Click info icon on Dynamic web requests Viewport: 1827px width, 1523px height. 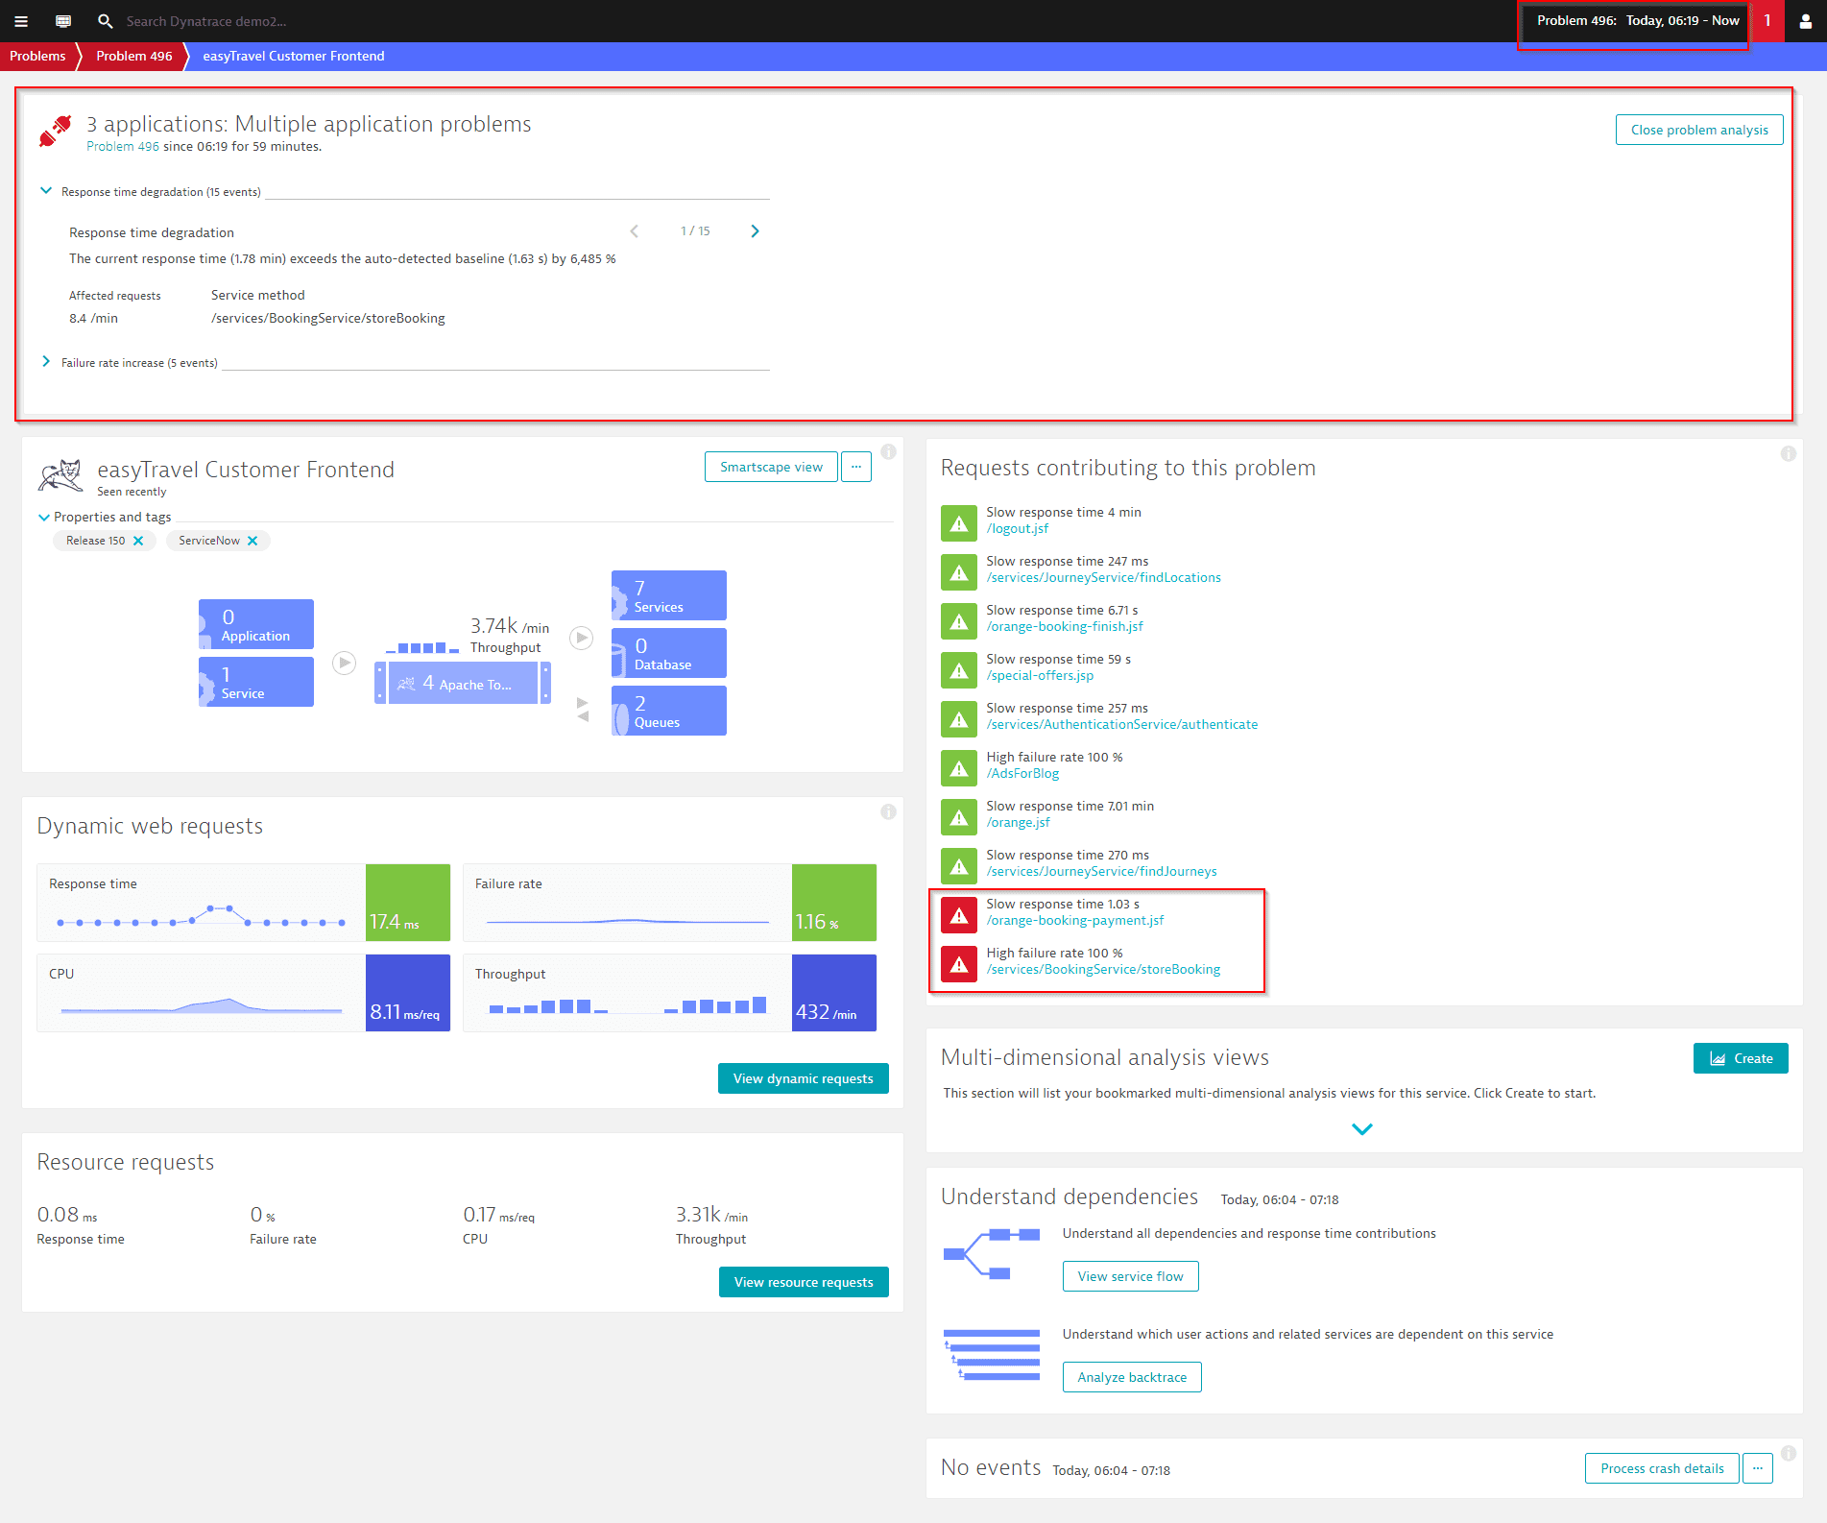point(889,811)
